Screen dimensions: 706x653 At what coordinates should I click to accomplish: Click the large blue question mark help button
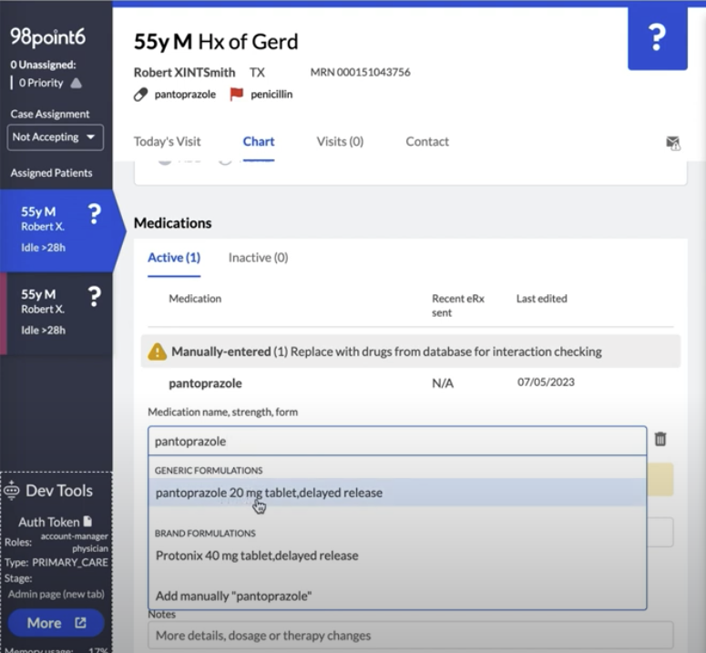tap(658, 38)
